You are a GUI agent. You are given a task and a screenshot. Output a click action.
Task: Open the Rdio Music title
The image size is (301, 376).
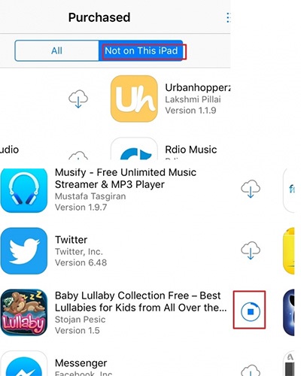191,150
